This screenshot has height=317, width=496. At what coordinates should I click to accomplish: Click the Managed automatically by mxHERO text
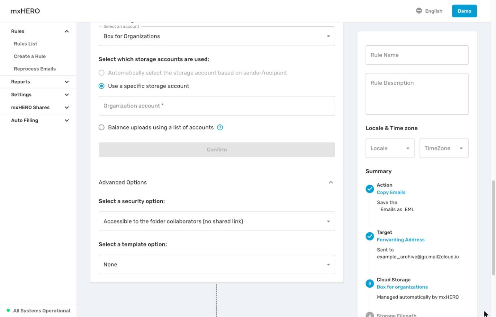[x=418, y=297]
